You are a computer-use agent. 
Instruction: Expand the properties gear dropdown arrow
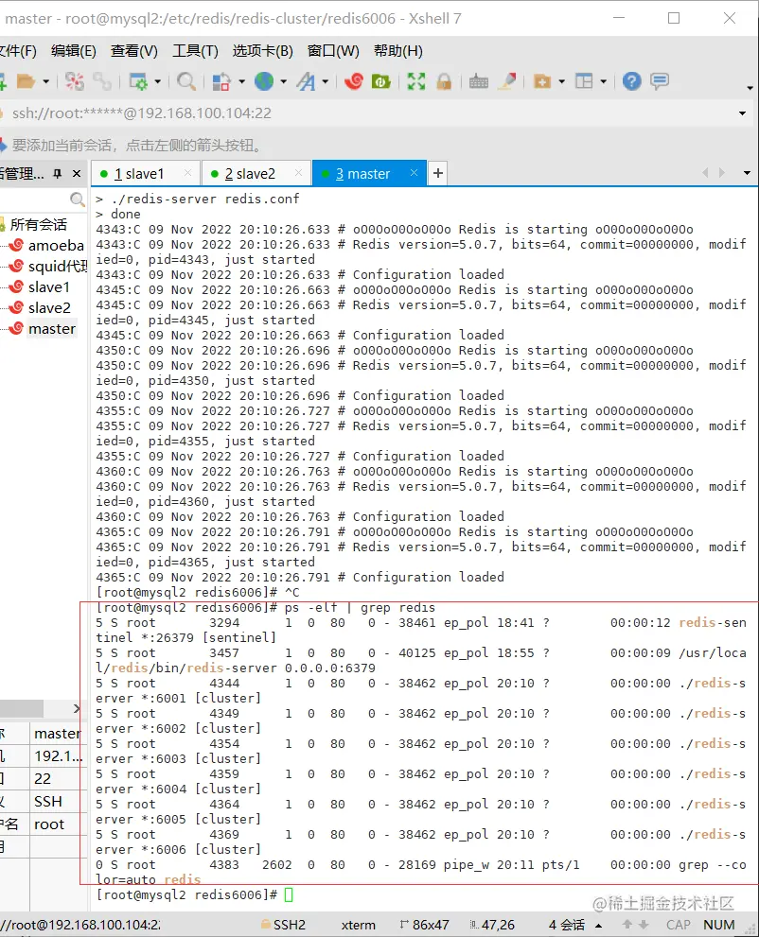157,81
